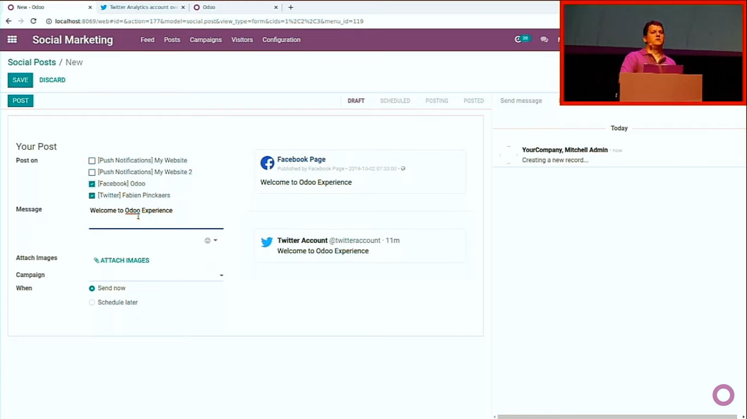Click the POST button
Viewport: 747px width, 419px height.
coord(20,101)
